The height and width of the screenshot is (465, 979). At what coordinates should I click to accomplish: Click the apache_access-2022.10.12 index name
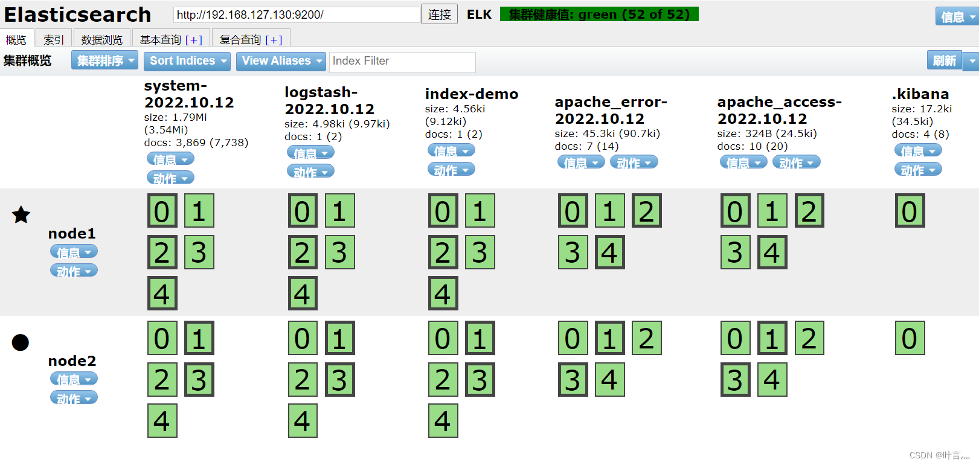[x=779, y=110]
